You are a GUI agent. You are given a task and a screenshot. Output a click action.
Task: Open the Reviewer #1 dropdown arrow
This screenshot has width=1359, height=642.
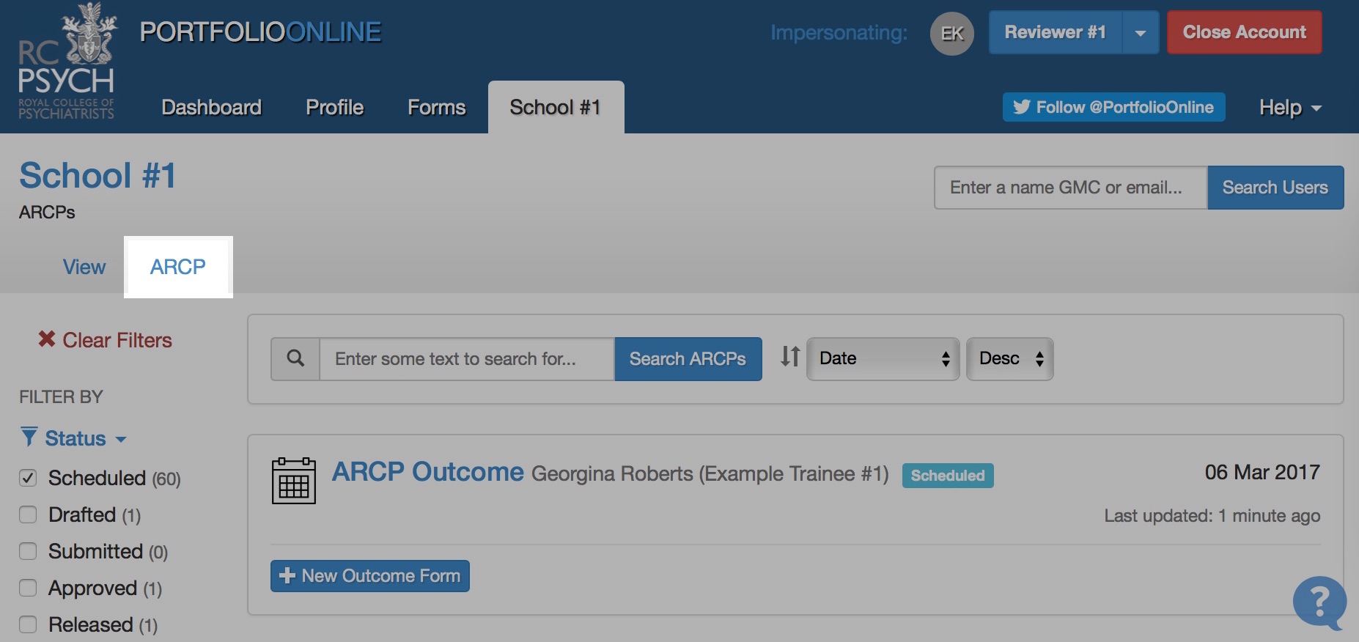point(1140,33)
